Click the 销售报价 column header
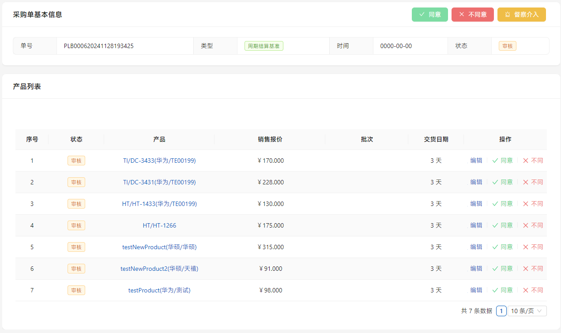 270,139
